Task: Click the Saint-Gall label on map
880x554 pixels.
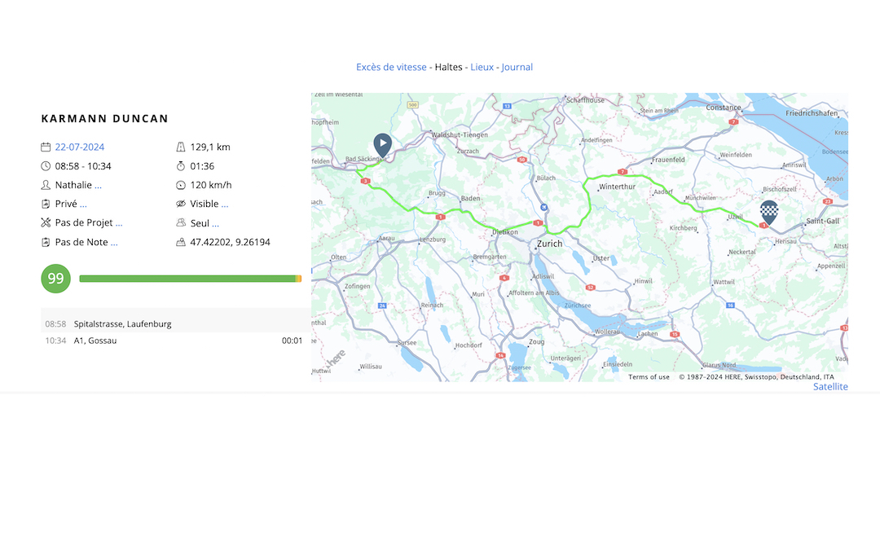Action: (823, 221)
